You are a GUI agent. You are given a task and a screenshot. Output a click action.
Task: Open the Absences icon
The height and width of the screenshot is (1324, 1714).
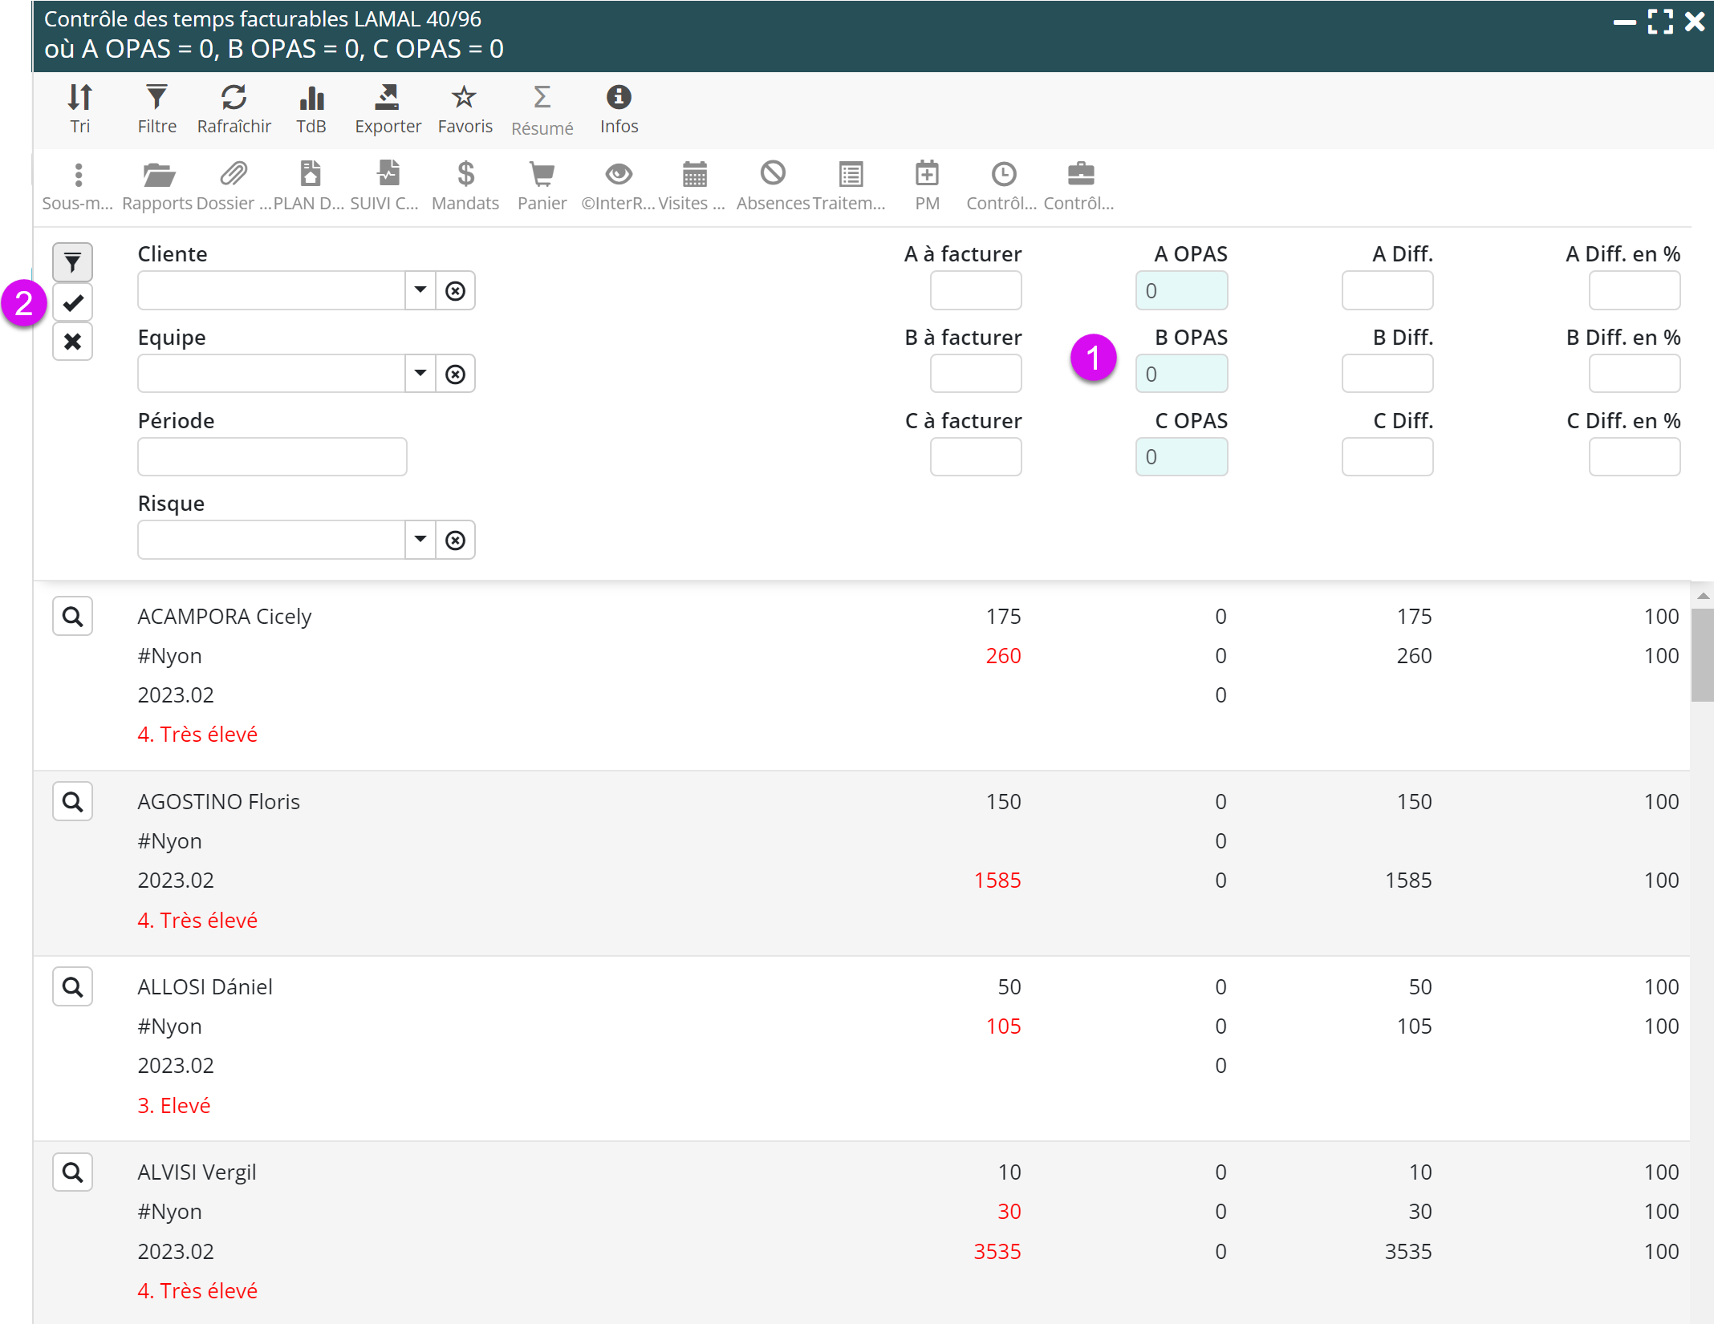pos(773,185)
